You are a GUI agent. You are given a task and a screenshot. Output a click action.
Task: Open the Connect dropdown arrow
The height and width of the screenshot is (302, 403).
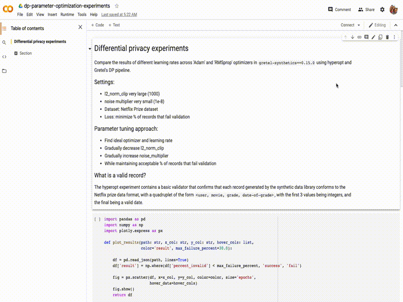359,25
